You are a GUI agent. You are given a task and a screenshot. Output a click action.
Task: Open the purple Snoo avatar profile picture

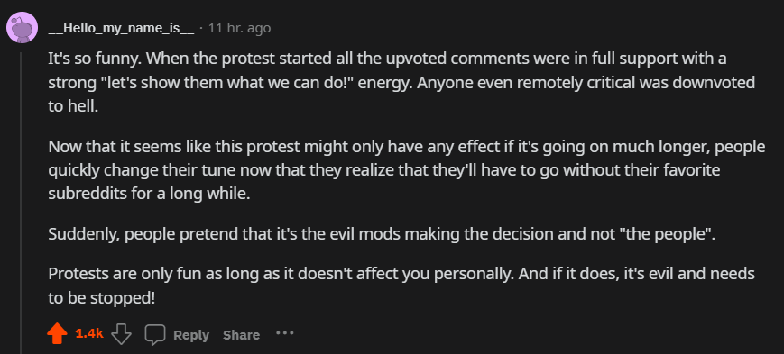click(23, 27)
